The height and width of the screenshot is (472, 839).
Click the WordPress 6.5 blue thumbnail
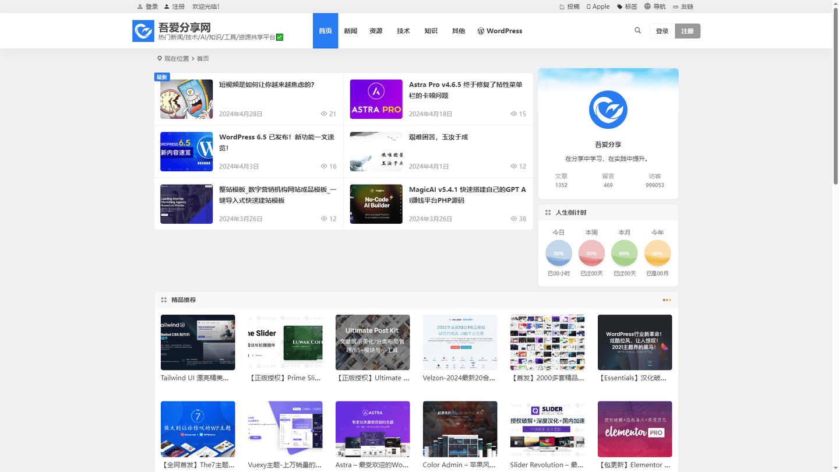[x=186, y=152]
